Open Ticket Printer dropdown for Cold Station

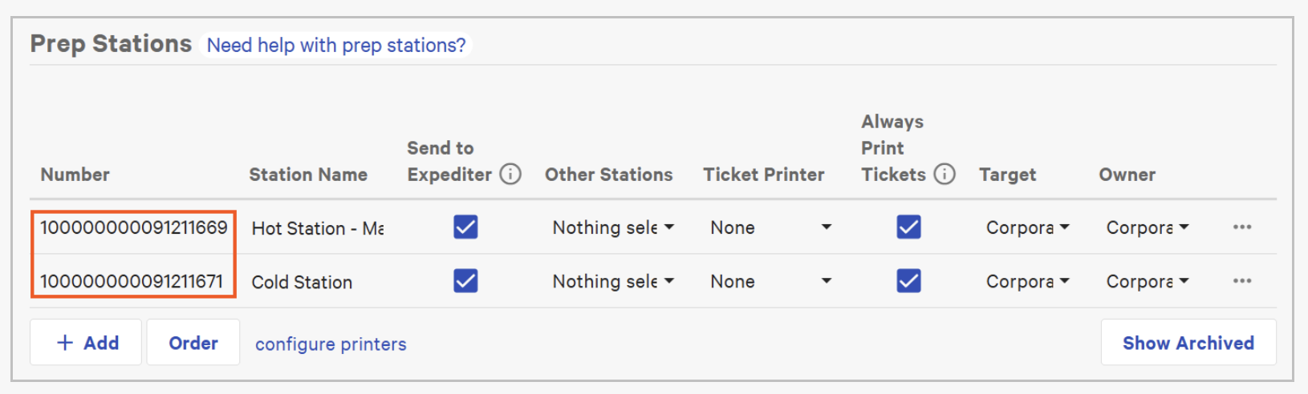point(770,281)
